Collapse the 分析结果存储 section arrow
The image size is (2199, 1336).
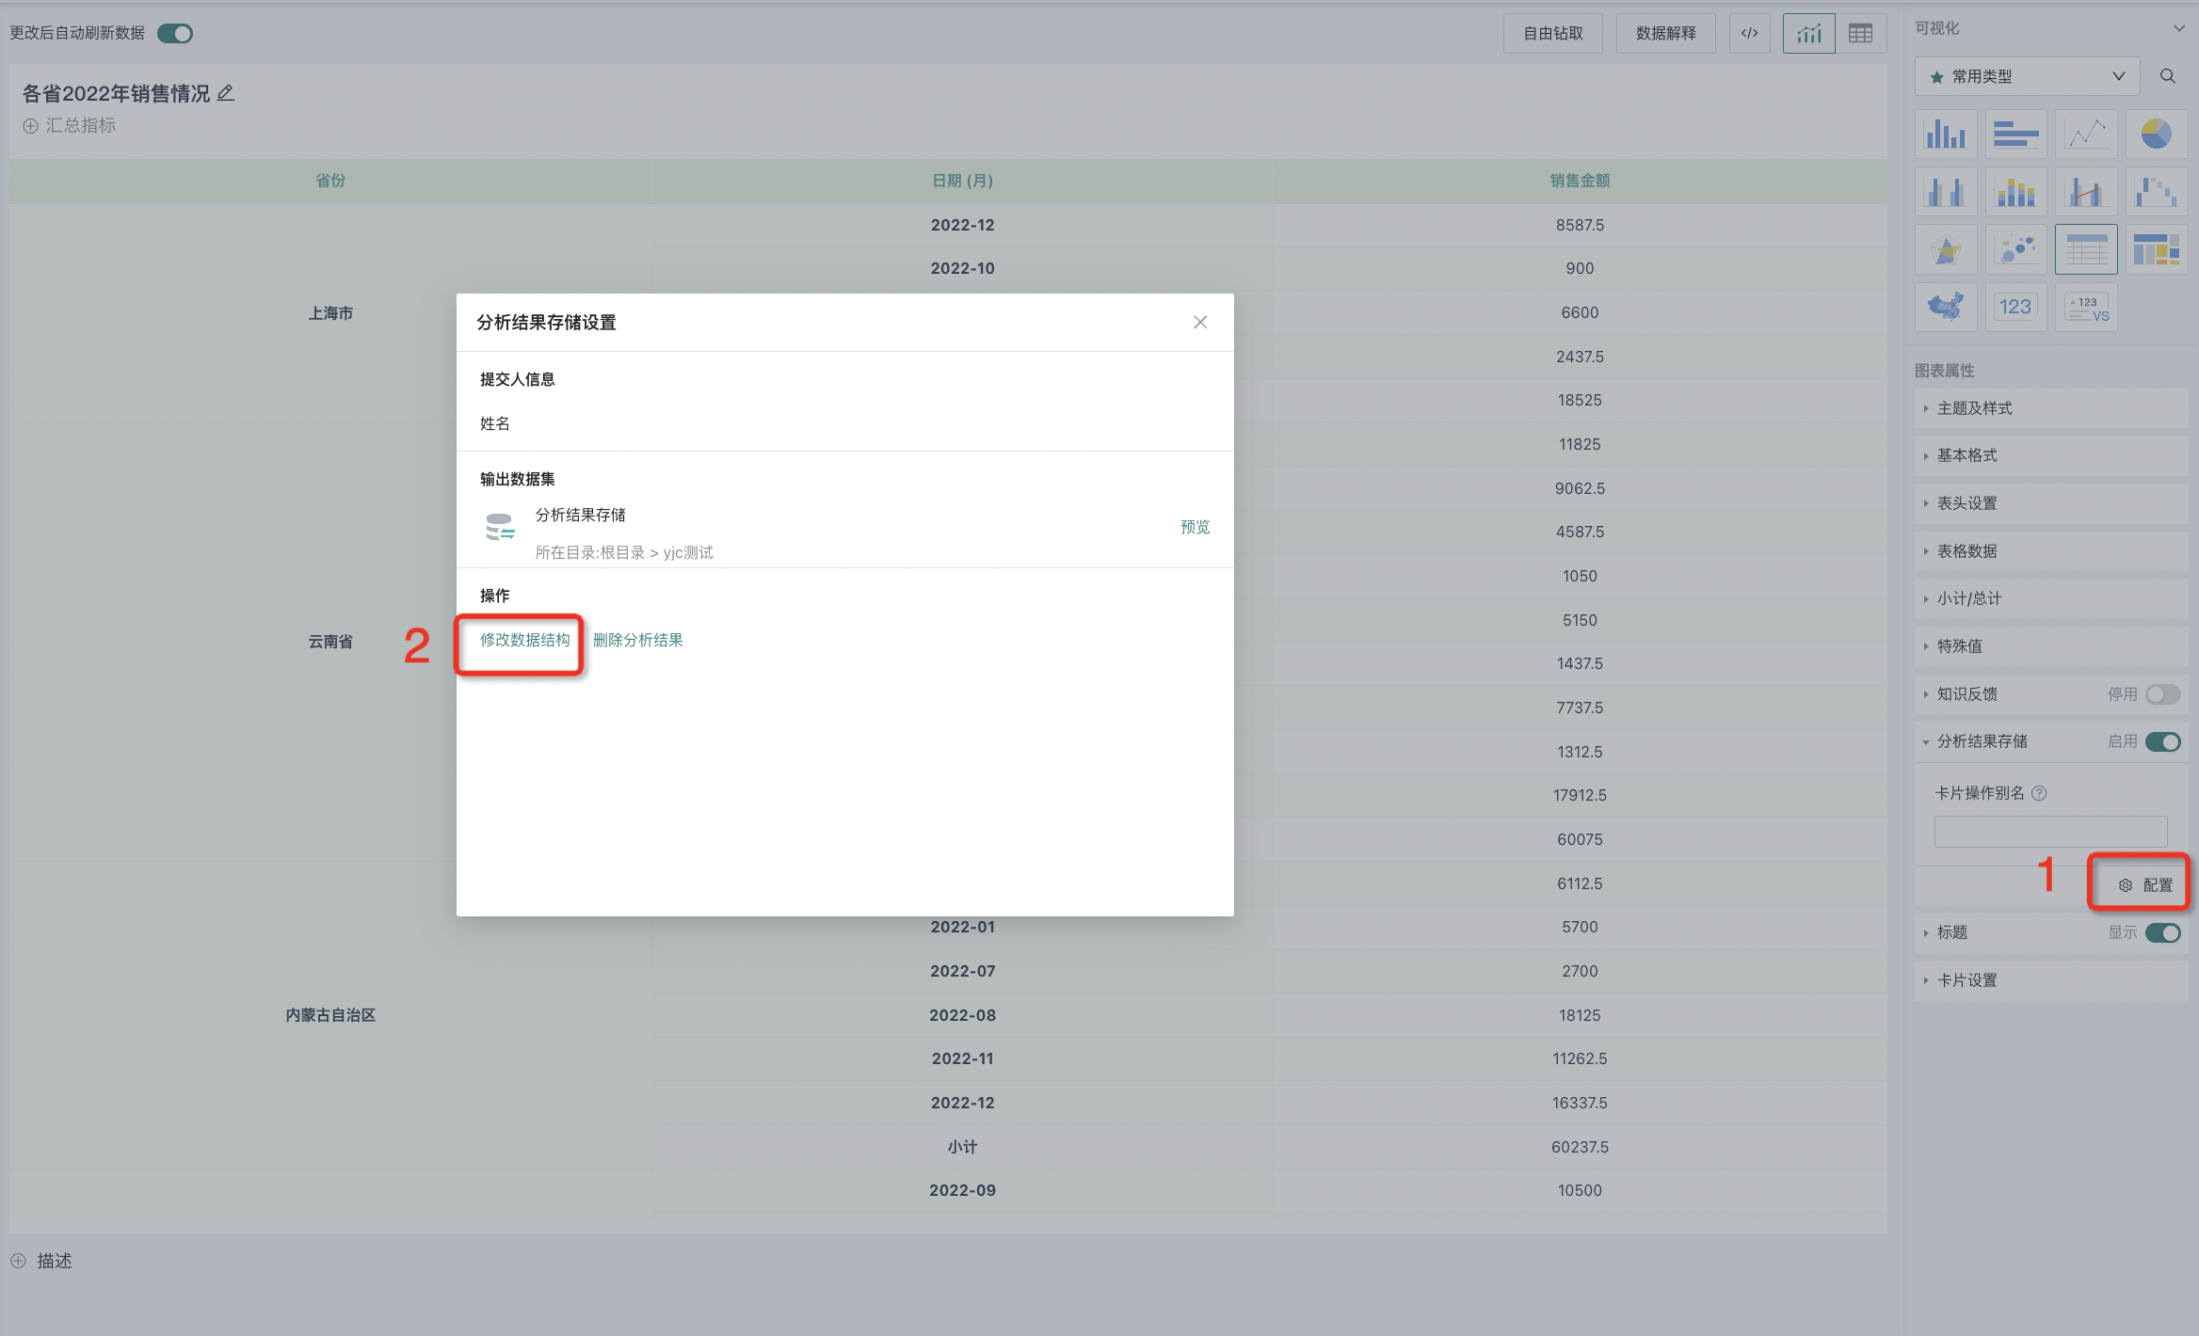[1926, 741]
